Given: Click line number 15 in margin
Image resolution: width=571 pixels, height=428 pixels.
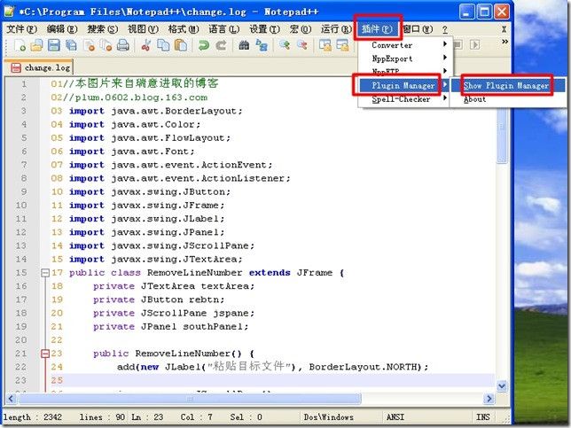Looking at the screenshot, I should coord(21,273).
